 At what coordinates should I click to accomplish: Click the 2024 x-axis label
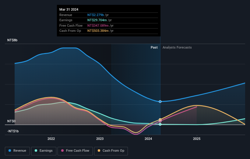coord(148,139)
